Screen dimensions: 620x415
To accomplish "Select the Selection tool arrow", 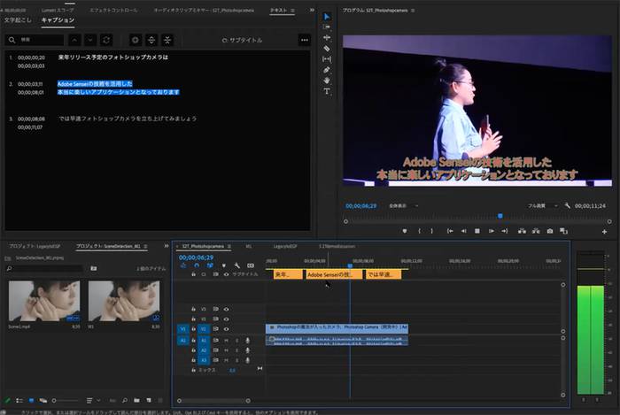I will (327, 17).
